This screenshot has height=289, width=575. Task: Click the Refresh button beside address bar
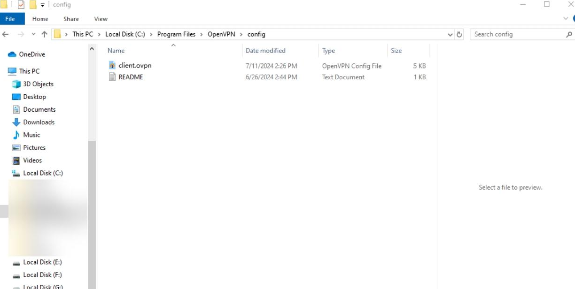tap(459, 34)
